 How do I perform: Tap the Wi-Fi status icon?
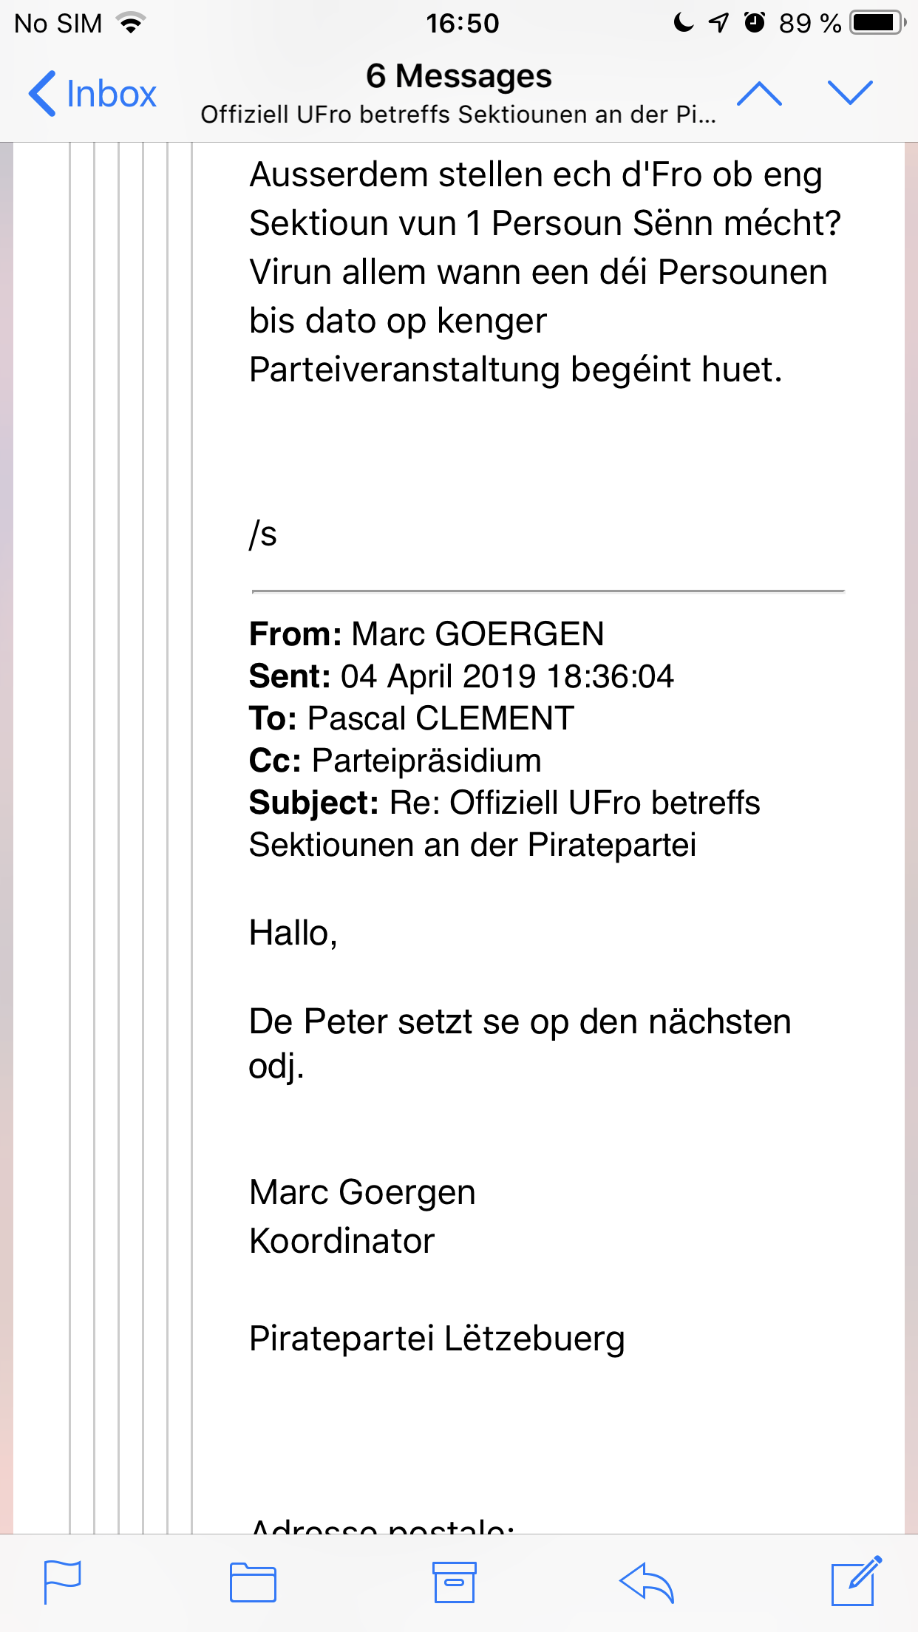[132, 24]
